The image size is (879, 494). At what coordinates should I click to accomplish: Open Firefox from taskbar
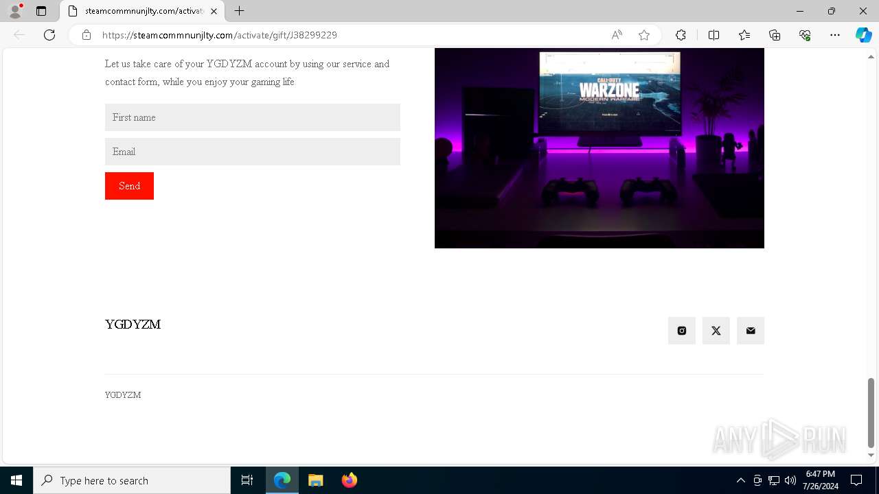(350, 480)
